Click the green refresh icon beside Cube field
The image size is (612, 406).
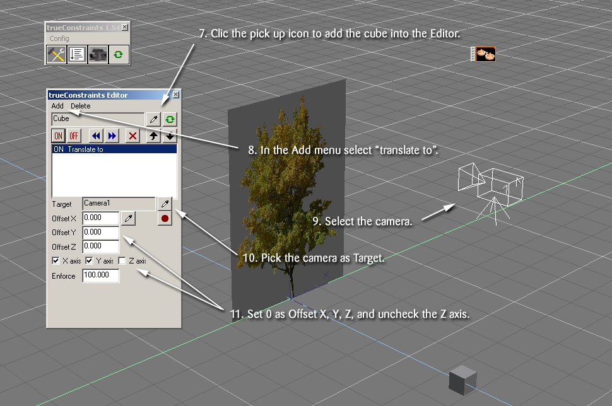(x=170, y=119)
